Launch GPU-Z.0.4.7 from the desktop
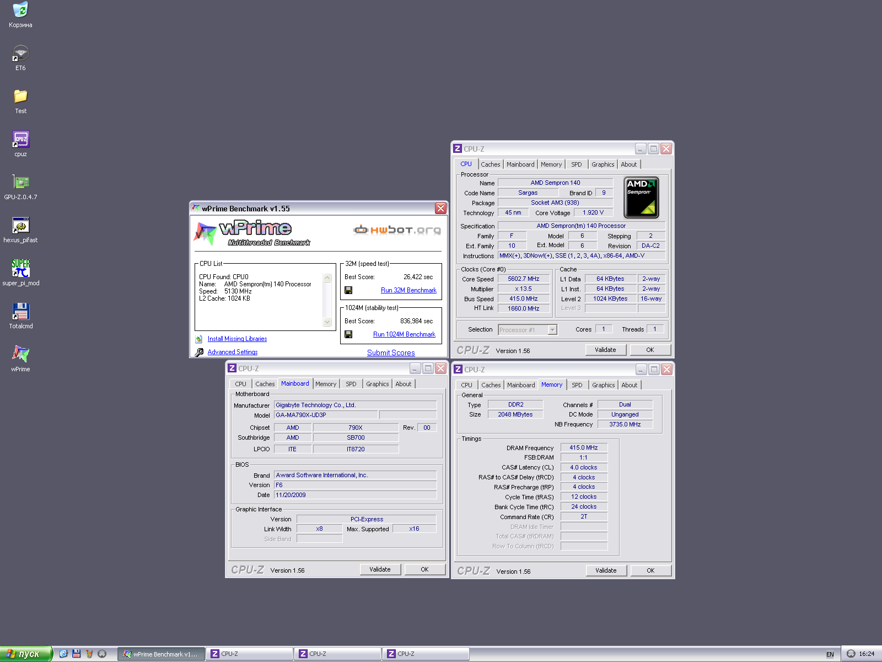 point(20,186)
